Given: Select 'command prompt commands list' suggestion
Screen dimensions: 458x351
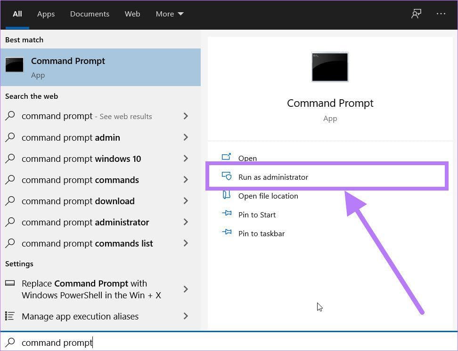Looking at the screenshot, I should 100,243.
